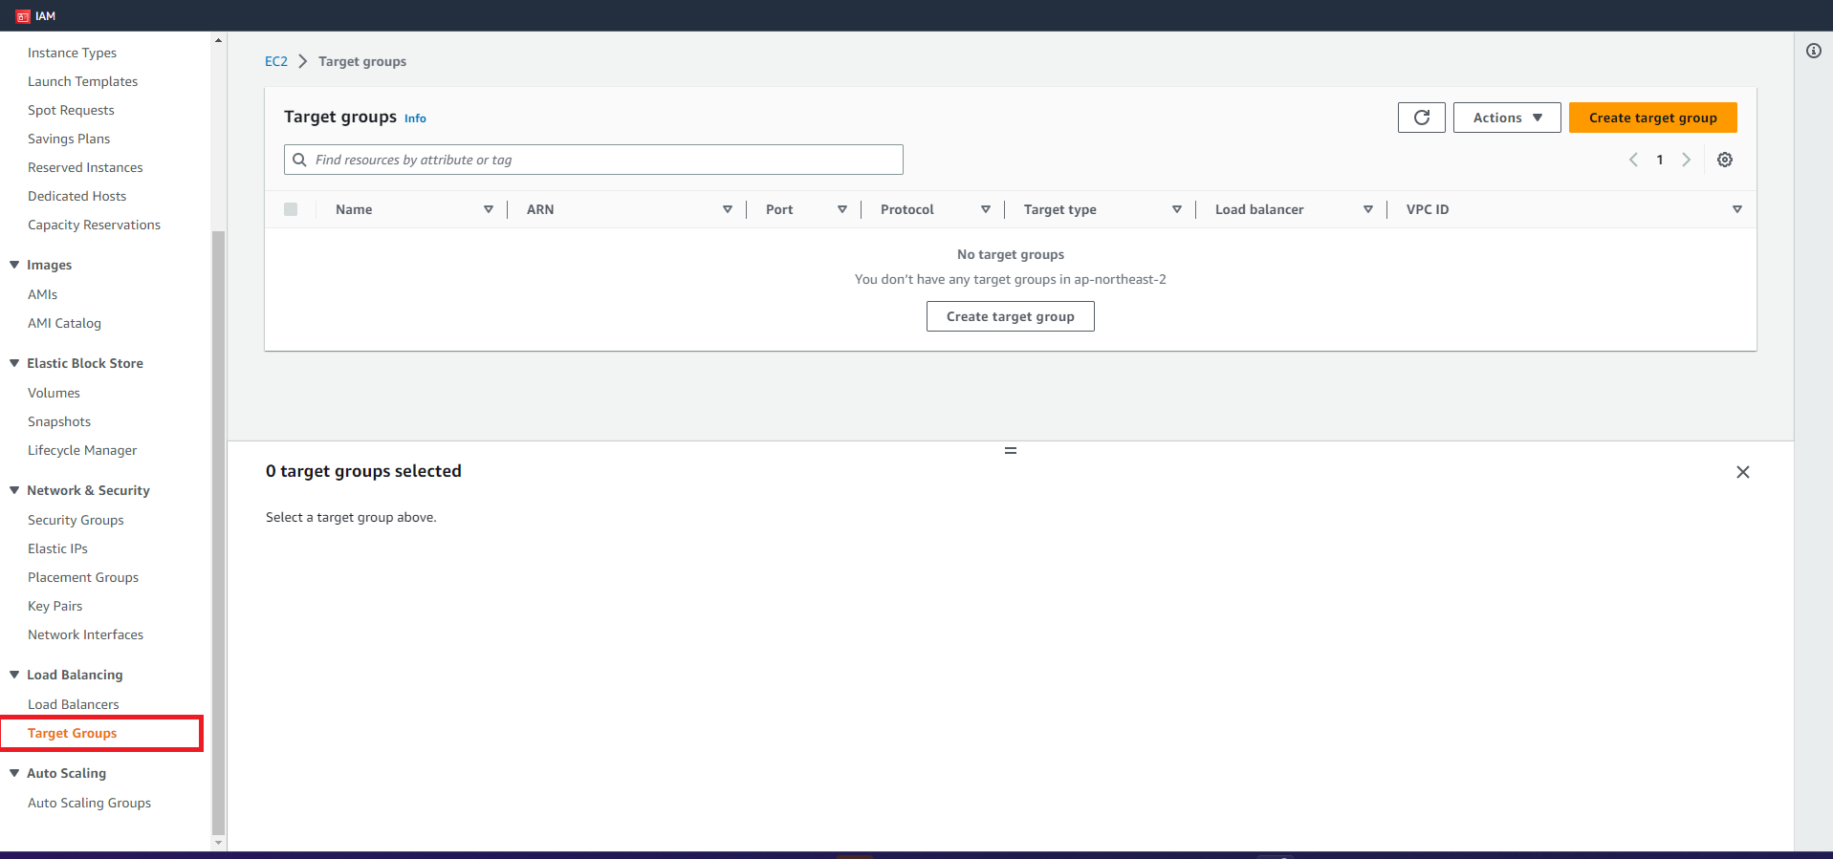
Task: Open AMI Catalog in sidebar
Action: (x=64, y=323)
